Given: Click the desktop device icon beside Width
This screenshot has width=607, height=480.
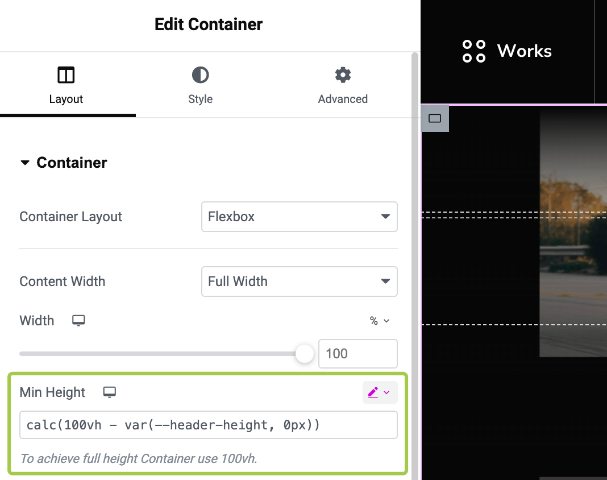Looking at the screenshot, I should click(x=78, y=321).
